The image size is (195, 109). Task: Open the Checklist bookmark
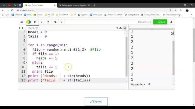click(x=16, y=15)
